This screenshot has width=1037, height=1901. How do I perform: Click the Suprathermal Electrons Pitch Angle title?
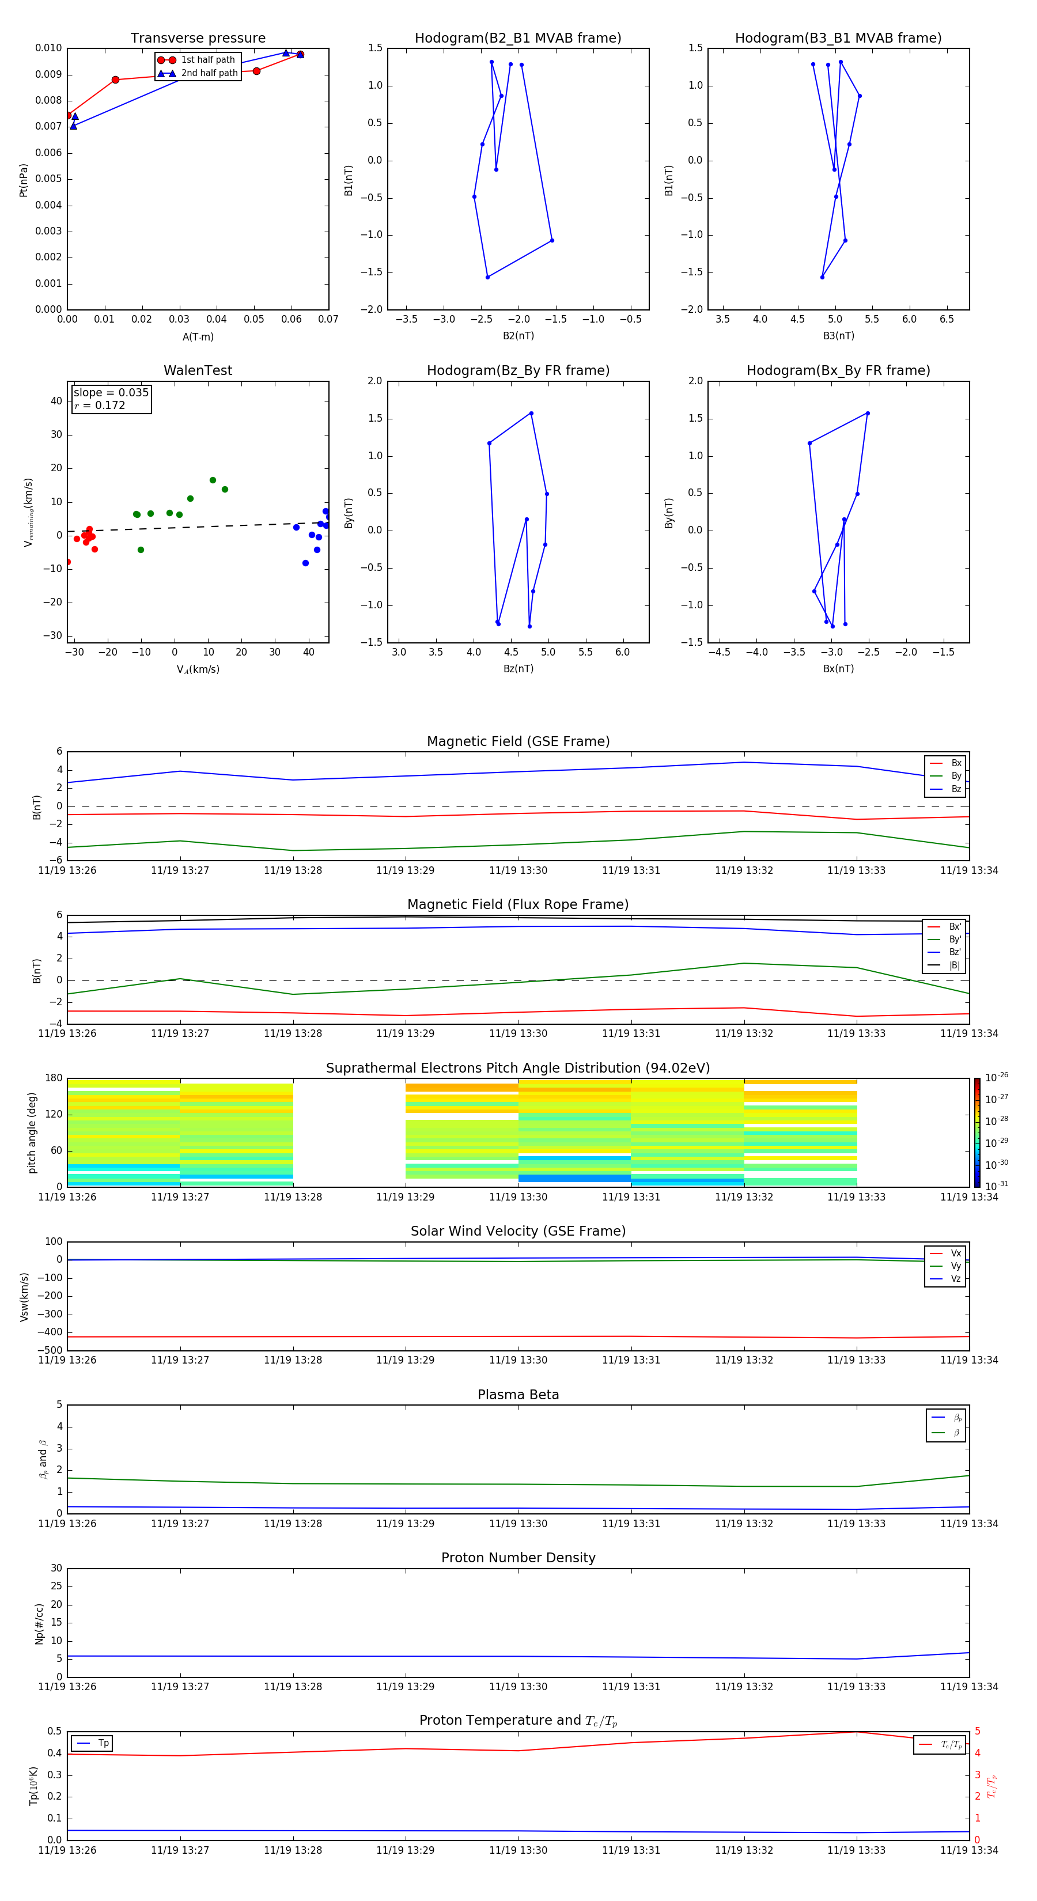tap(518, 1069)
